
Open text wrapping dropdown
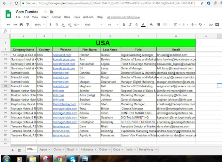click(x=193, y=25)
